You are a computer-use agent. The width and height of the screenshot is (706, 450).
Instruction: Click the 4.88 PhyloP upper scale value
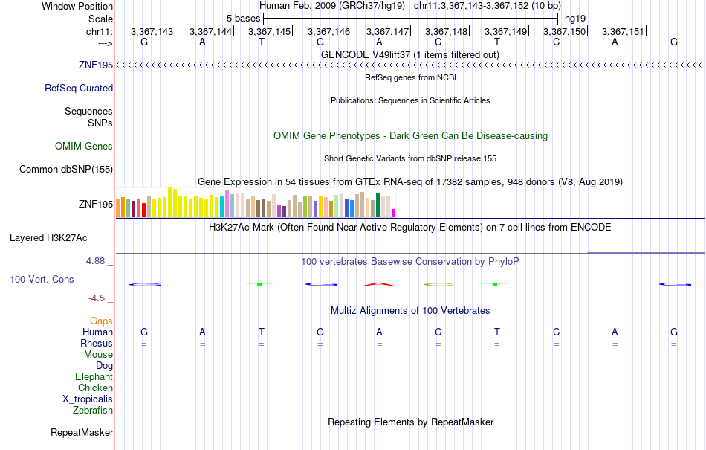[x=95, y=261]
